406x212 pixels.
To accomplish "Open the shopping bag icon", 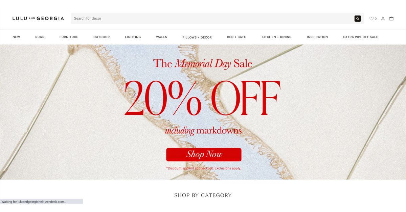I will [x=391, y=19].
